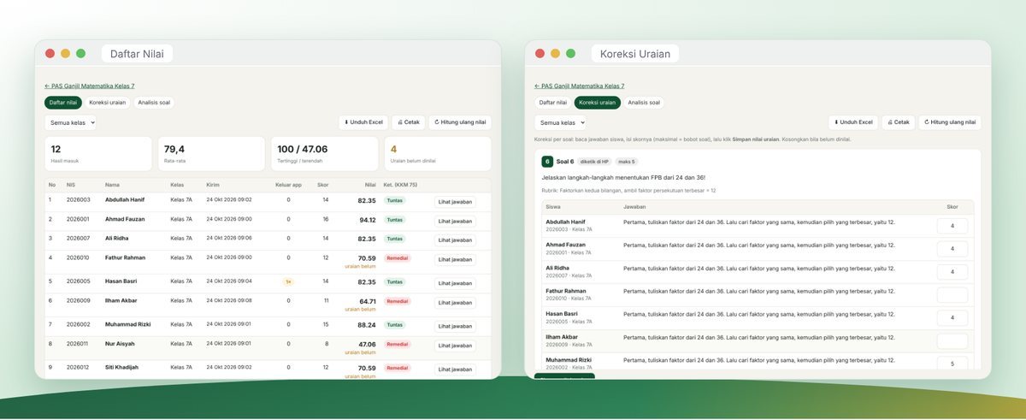Viewport: 1026px width, 420px height.
Task: Select Daftar nilai tab in Koreksi Uraian window
Action: [553, 103]
